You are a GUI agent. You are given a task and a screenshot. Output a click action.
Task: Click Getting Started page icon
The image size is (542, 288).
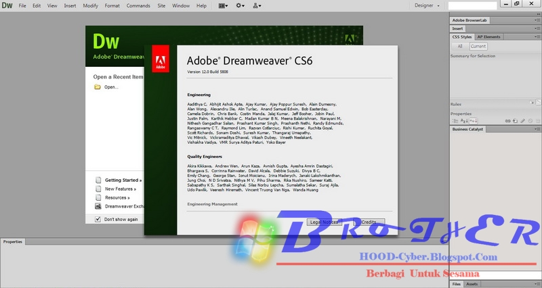click(x=98, y=180)
